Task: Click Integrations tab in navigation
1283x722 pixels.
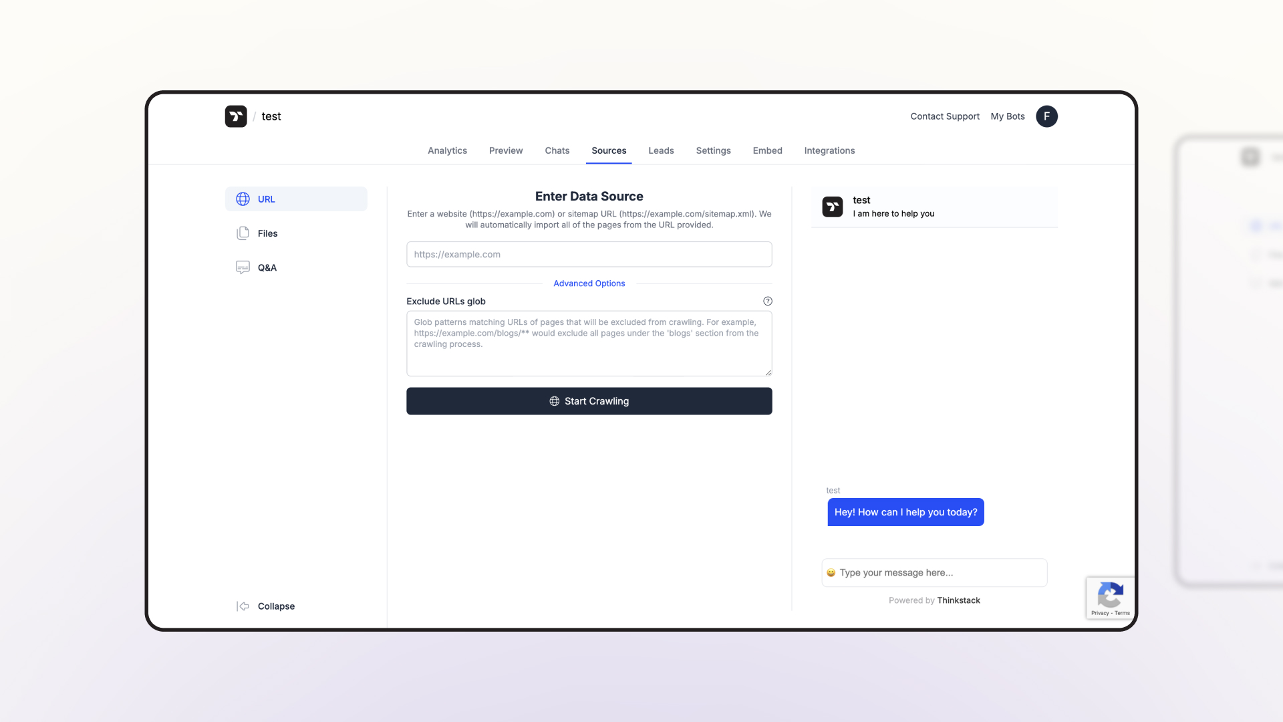Action: (829, 150)
